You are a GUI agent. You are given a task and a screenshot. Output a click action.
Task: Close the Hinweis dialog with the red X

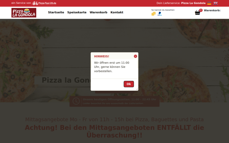[135, 56]
